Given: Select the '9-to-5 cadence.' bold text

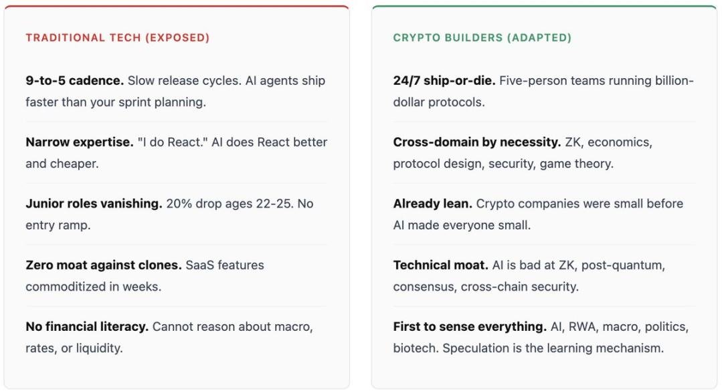Looking at the screenshot, I should (x=74, y=81).
